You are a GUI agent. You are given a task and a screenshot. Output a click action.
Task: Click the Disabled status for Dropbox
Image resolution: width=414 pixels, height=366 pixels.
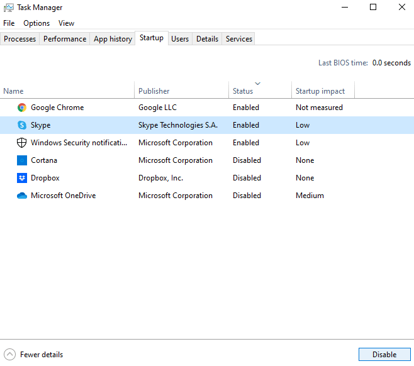247,178
